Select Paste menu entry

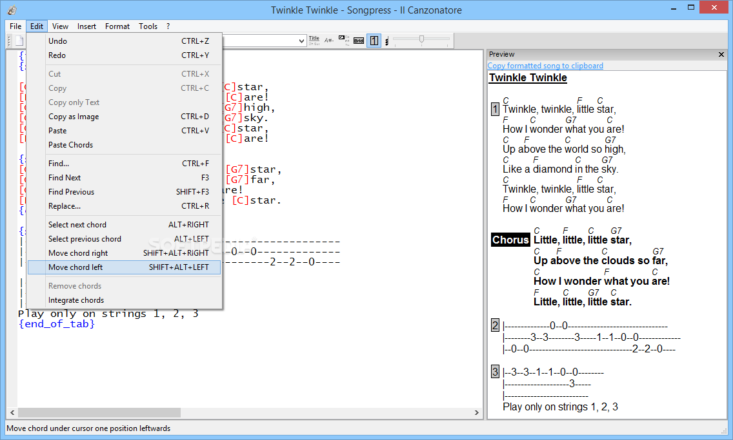point(125,131)
